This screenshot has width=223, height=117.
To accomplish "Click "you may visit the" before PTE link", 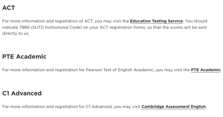I will click(x=173, y=70).
